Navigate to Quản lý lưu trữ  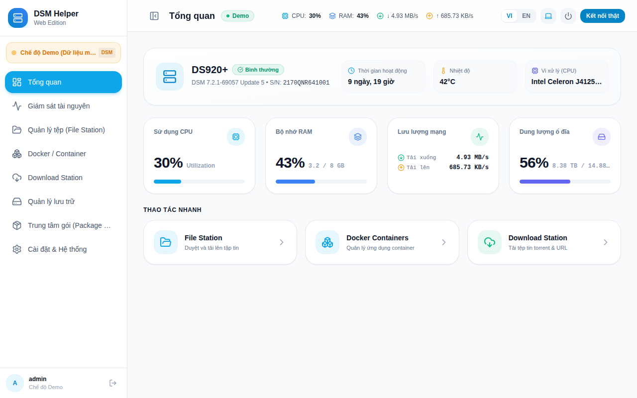63,201
